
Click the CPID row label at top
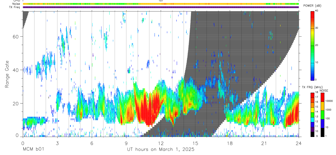pyautogui.click(x=17, y=1)
